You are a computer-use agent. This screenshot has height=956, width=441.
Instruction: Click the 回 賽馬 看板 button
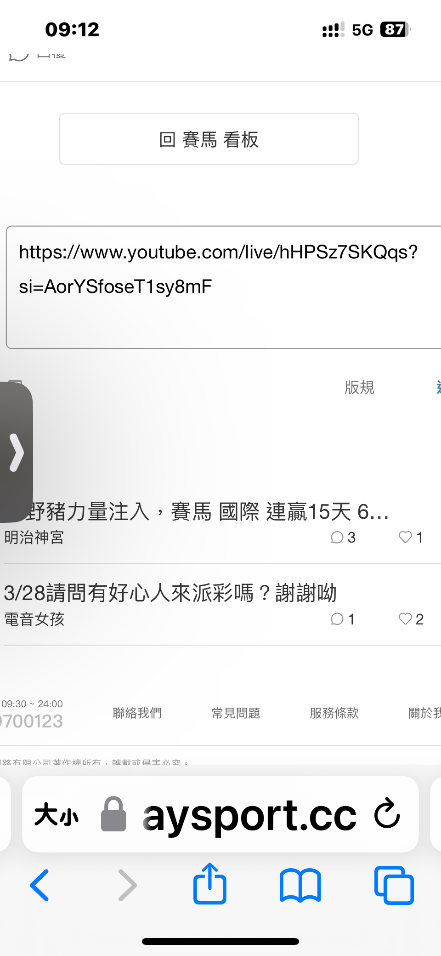tap(209, 139)
